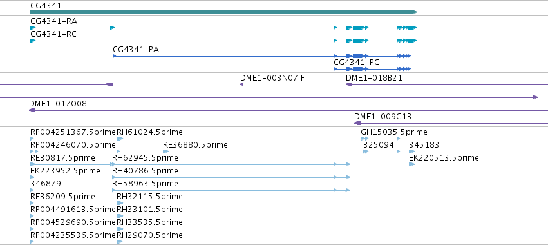Select the CG4341 gene bar
This screenshot has width=548, height=245.
point(223,12)
